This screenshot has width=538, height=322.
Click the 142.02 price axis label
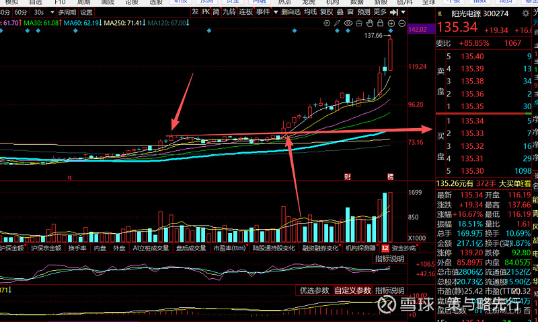[418, 29]
